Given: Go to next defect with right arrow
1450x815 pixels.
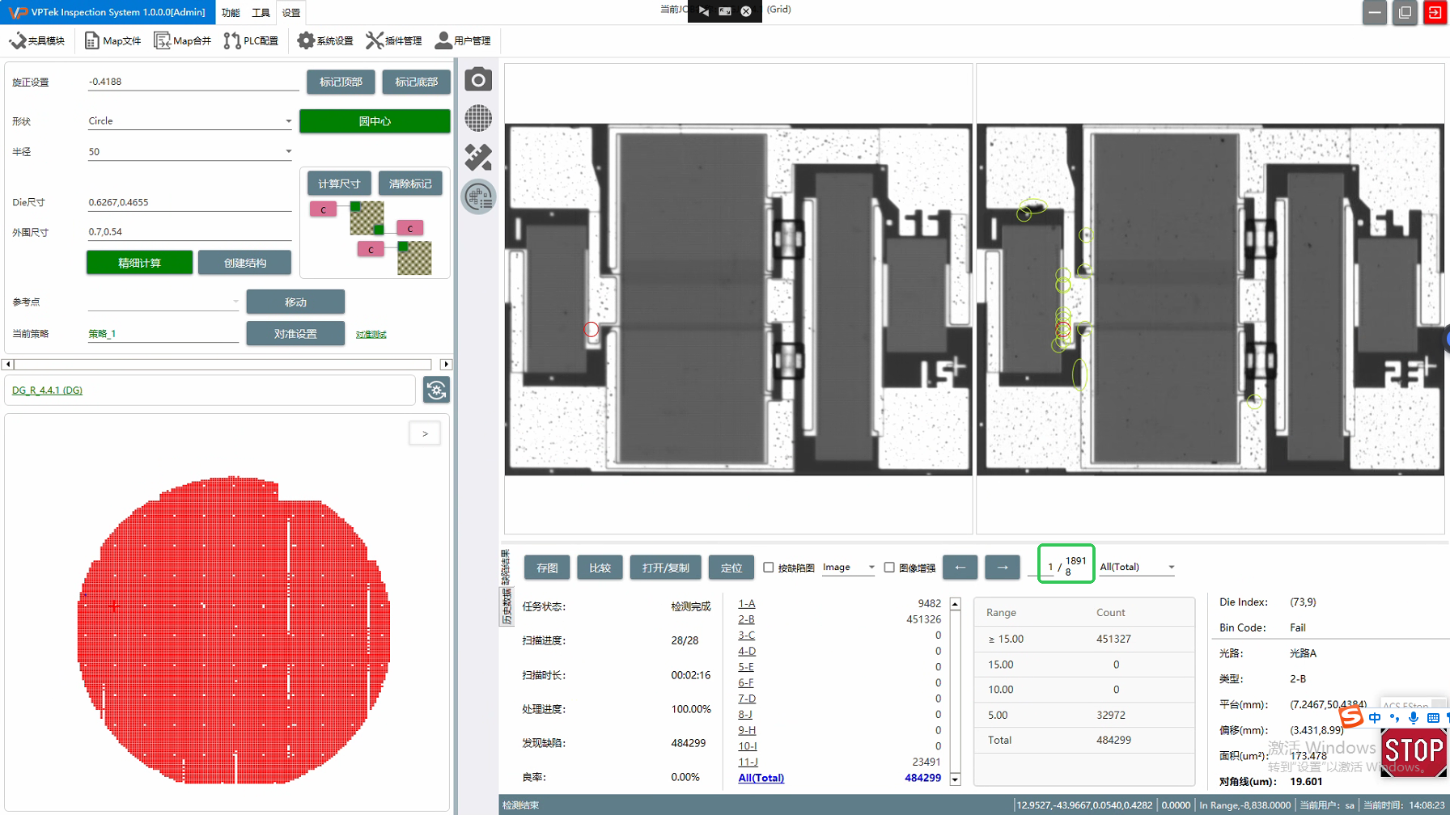Looking at the screenshot, I should pyautogui.click(x=1003, y=568).
